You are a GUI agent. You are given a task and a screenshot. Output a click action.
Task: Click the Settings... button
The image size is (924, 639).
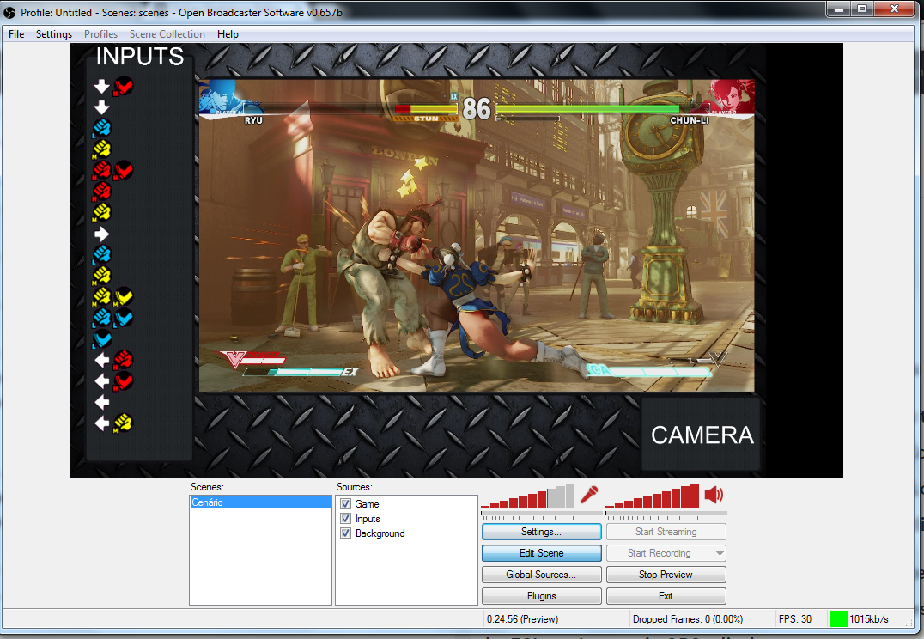tap(542, 532)
